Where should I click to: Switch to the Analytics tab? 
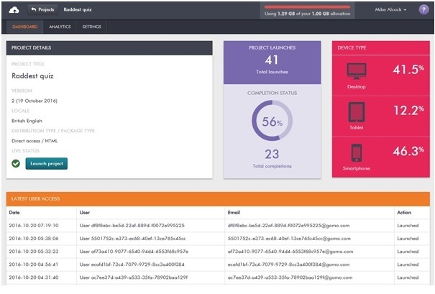point(60,27)
